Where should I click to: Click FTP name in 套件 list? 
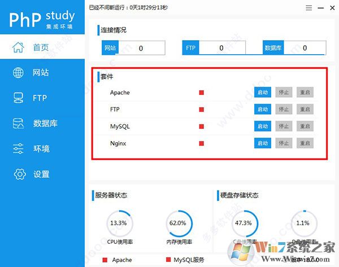coord(115,110)
